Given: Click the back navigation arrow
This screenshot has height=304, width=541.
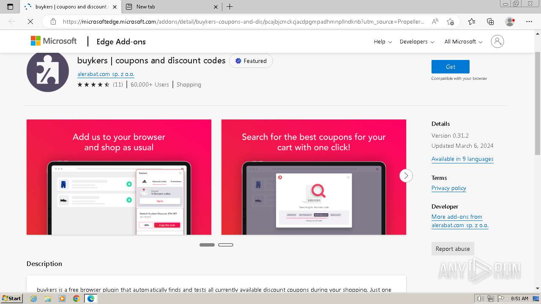Looking at the screenshot, I should click(12, 22).
